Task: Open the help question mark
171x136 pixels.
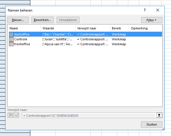Action: 145,10
